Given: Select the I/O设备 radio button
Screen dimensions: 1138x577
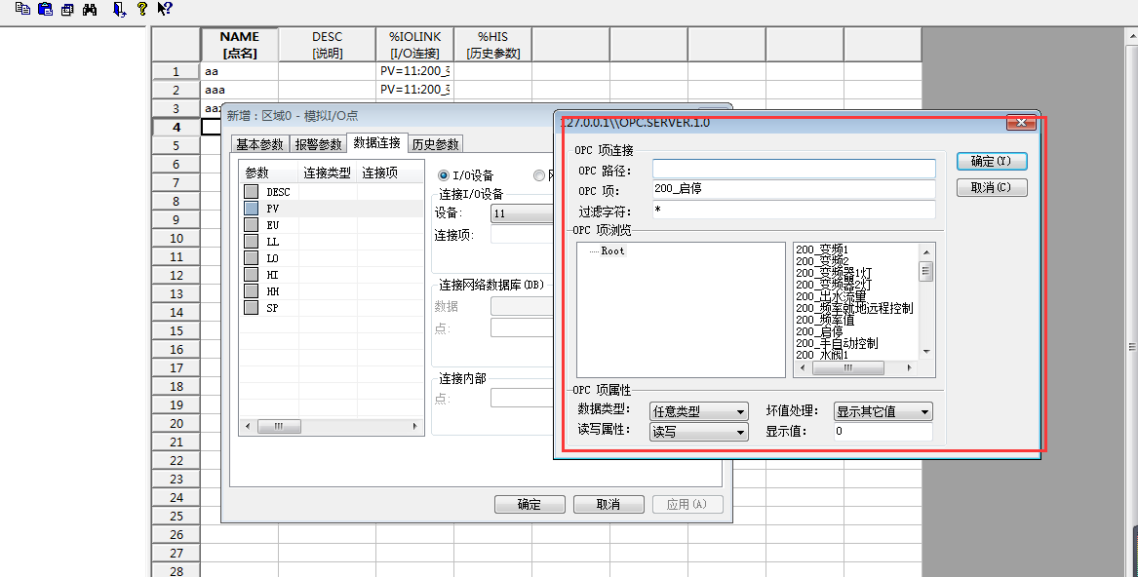Looking at the screenshot, I should pyautogui.click(x=444, y=175).
